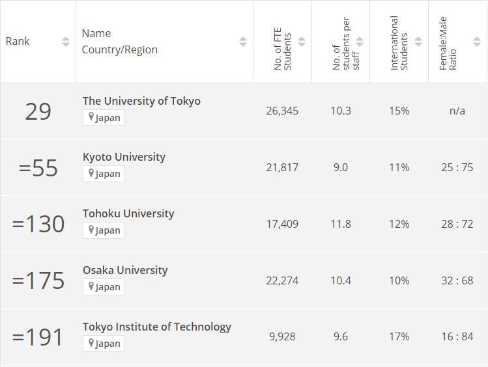Sort by Female:Male Ratio arrows
This screenshot has width=488, height=367.
pos(476,42)
